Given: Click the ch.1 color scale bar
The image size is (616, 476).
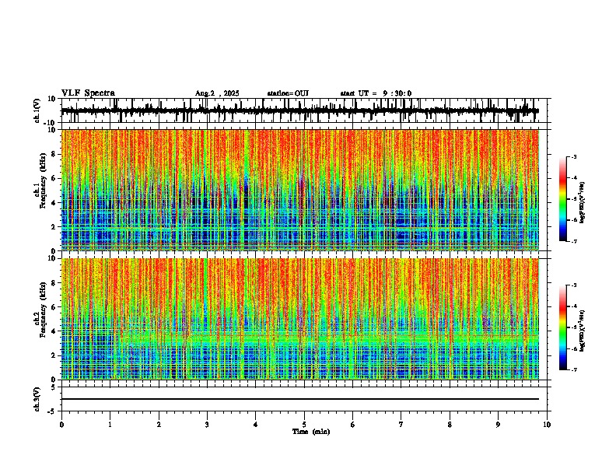Looking at the screenshot, I should pos(562,199).
